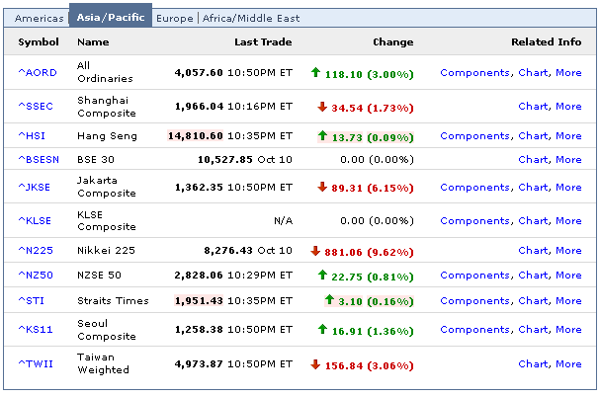600x397 pixels.
Task: Click the red down arrow for Nikkei 225
Action: point(315,252)
